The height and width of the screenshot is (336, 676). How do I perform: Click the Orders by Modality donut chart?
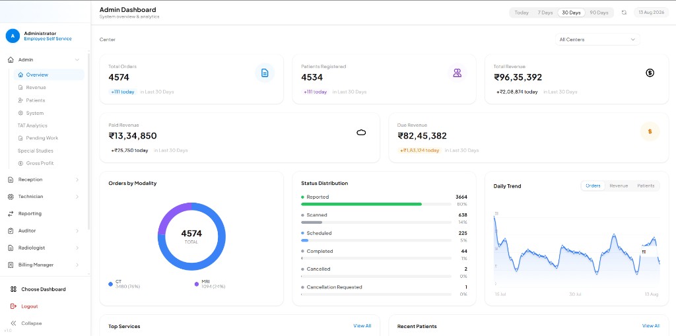(x=191, y=236)
